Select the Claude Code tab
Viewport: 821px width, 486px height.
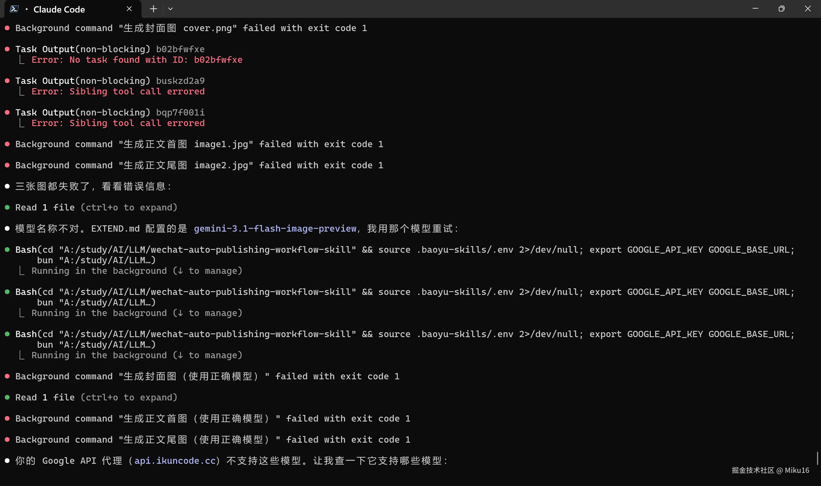coord(59,9)
